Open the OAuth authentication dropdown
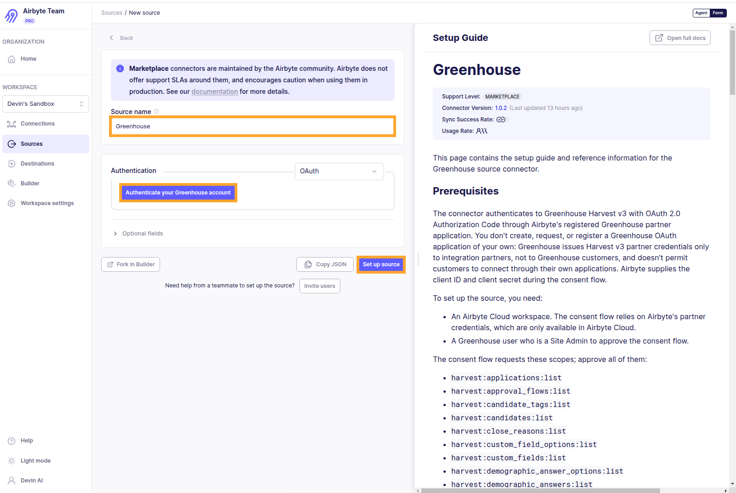 click(339, 171)
